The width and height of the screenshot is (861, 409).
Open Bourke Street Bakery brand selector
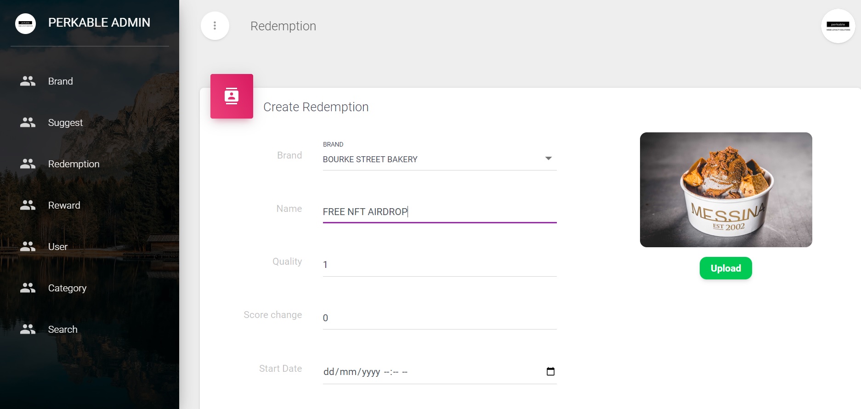[x=432, y=159]
